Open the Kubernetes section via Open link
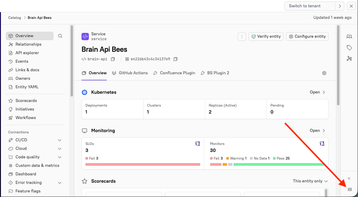This screenshot has width=358, height=197. [317, 92]
